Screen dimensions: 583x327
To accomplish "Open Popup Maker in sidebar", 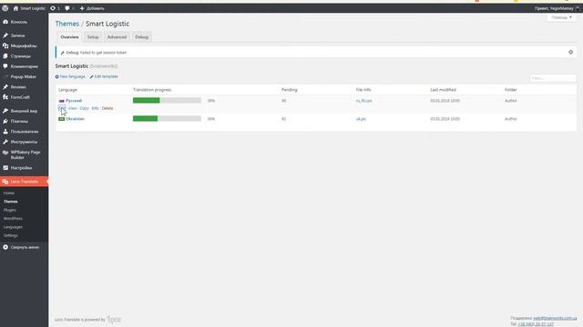I will tap(24, 76).
